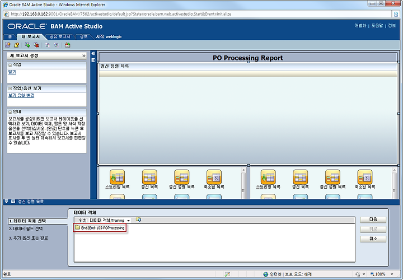Click the PO Processing Report title bar
The height and width of the screenshot is (280, 403).
[248, 58]
